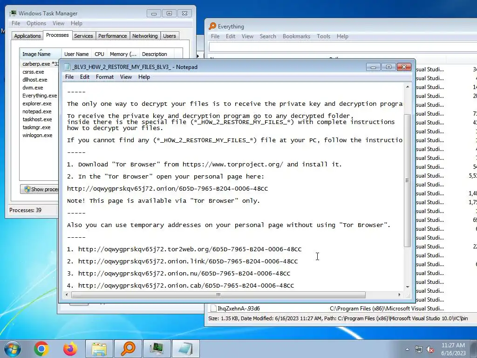
Task: Open Task Manager Help menu
Action: point(76,23)
